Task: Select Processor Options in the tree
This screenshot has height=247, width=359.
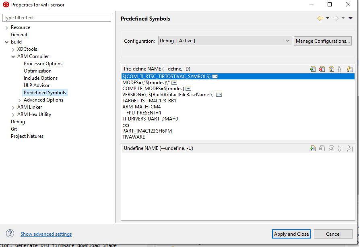Action: coord(43,64)
